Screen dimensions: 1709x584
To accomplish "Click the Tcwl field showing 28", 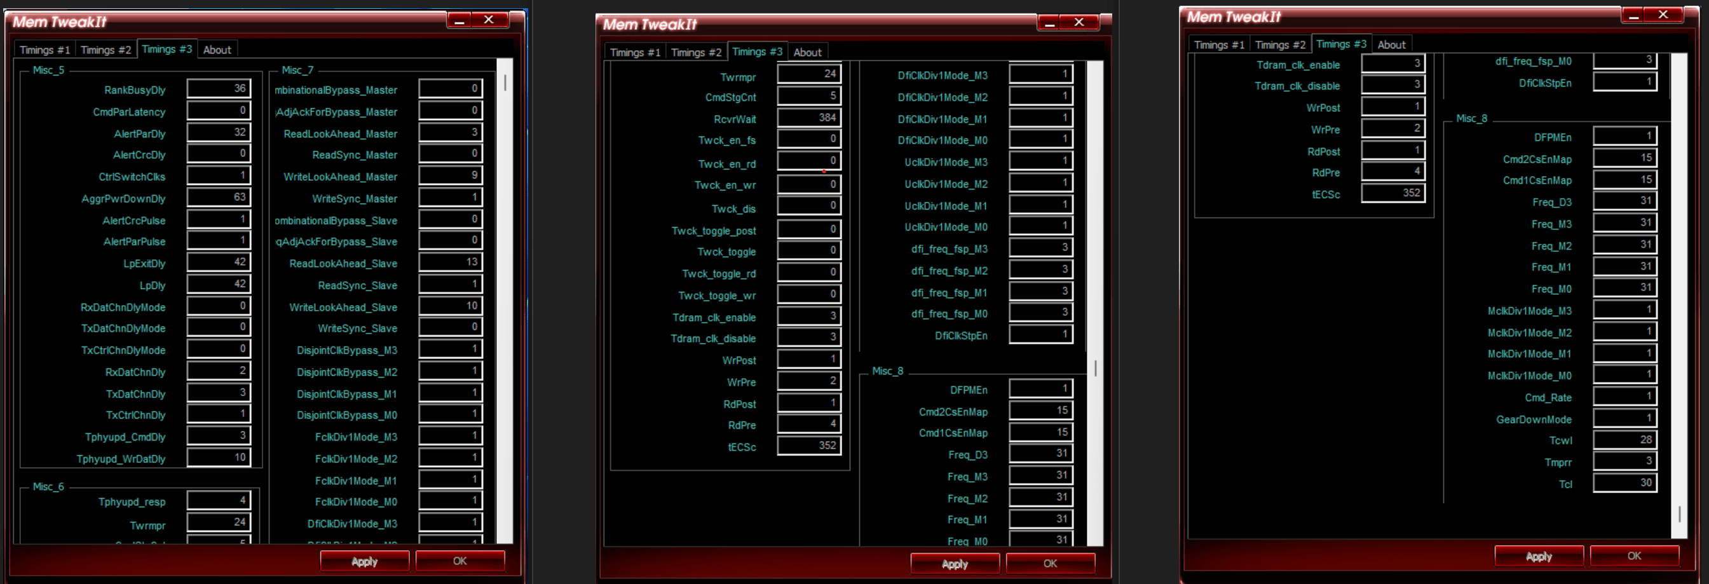I will pyautogui.click(x=1625, y=440).
